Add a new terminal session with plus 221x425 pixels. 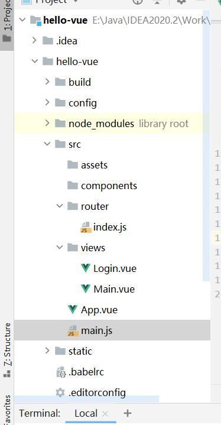point(127,413)
